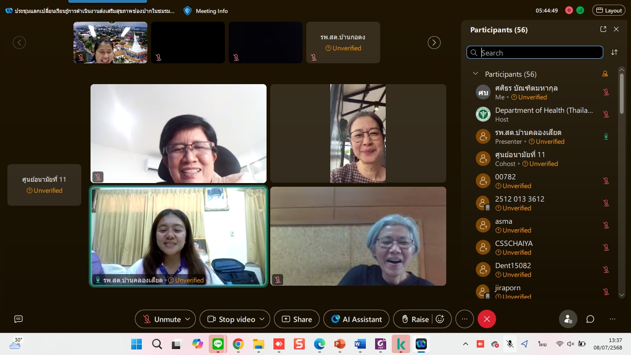Open video options arrow beside Stop video
Image resolution: width=631 pixels, height=355 pixels.
point(262,319)
